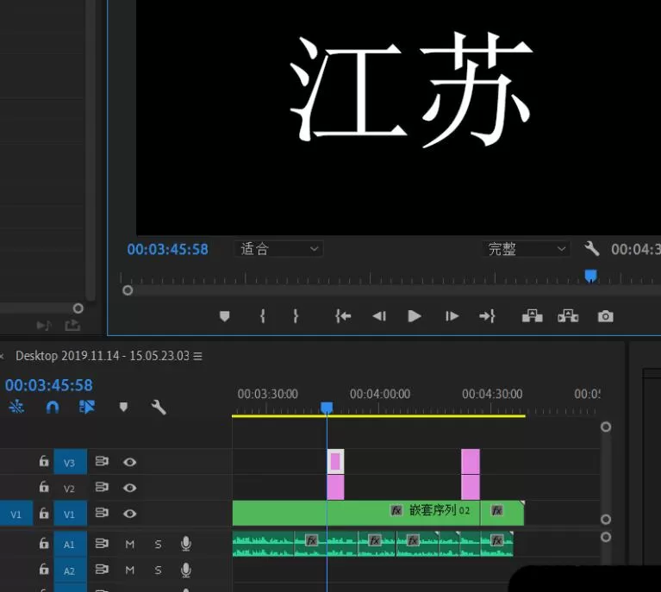Toggle nest sequences insert mode icon
The height and width of the screenshot is (592, 661).
point(16,407)
